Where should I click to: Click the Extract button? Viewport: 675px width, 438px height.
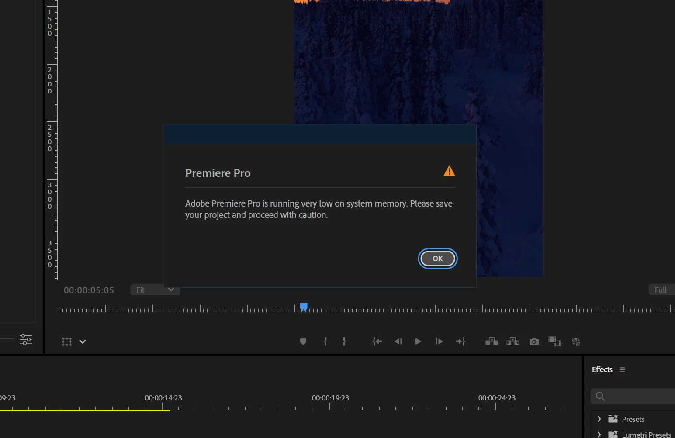click(512, 341)
